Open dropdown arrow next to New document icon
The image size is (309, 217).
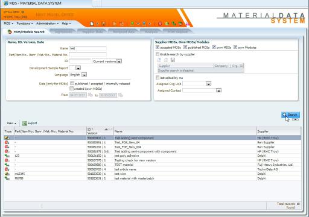97,24
